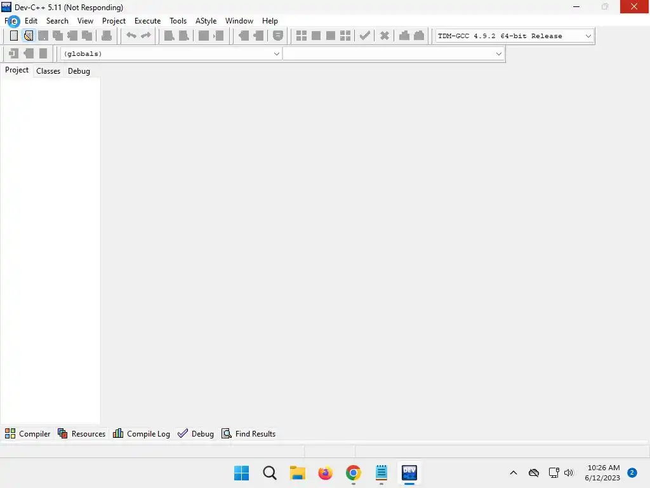Open the AStyle menu
Image resolution: width=650 pixels, height=488 pixels.
click(x=206, y=21)
